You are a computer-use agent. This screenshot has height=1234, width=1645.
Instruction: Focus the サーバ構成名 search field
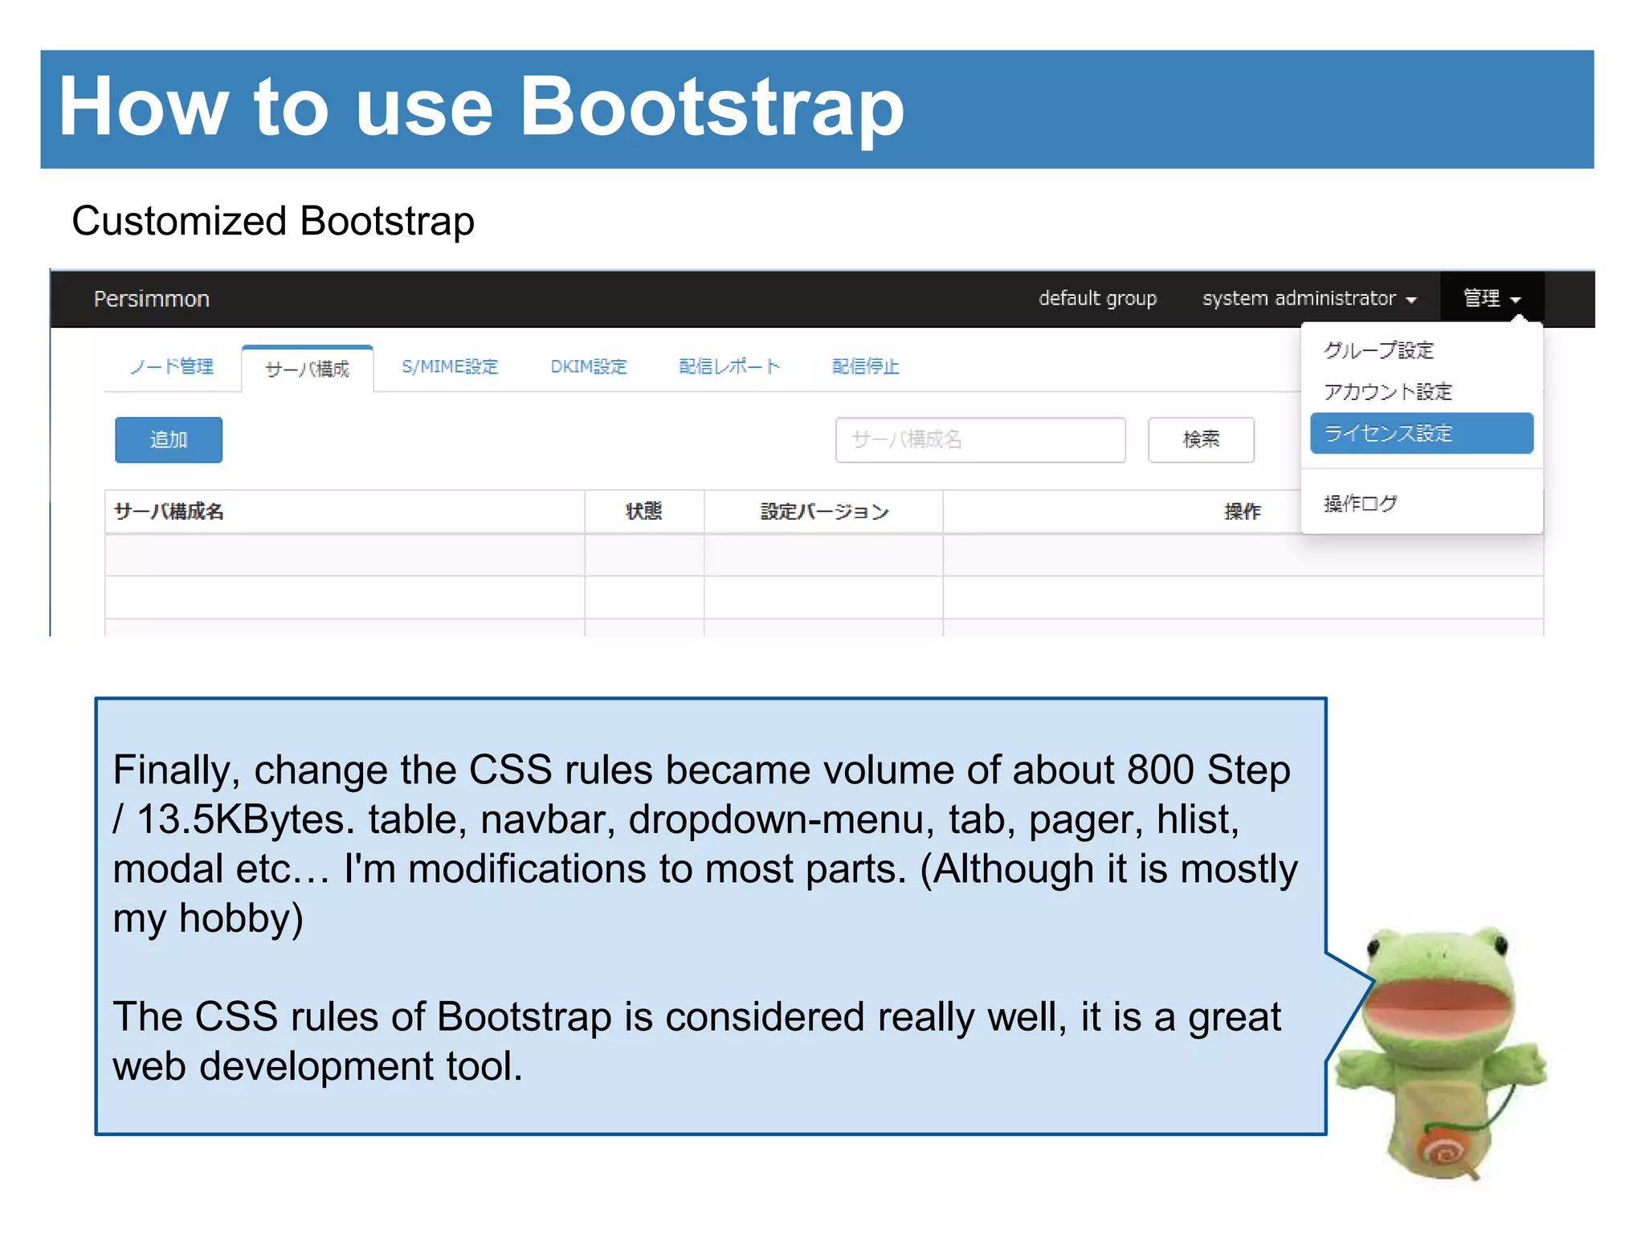980,439
